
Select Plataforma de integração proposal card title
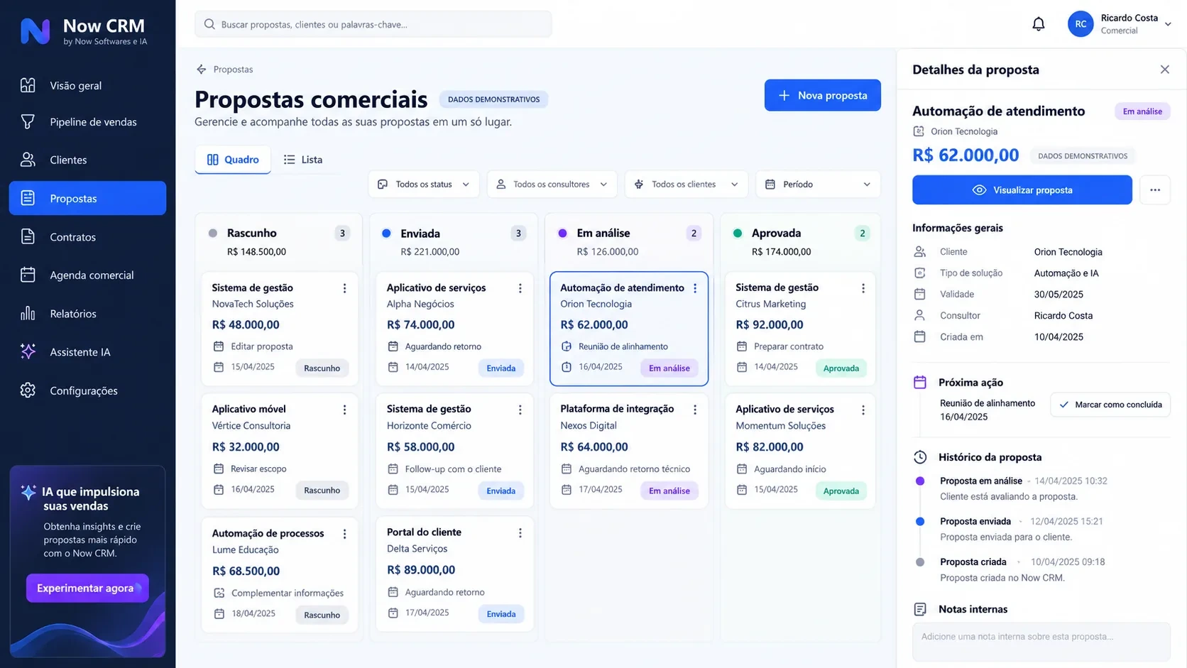617,409
